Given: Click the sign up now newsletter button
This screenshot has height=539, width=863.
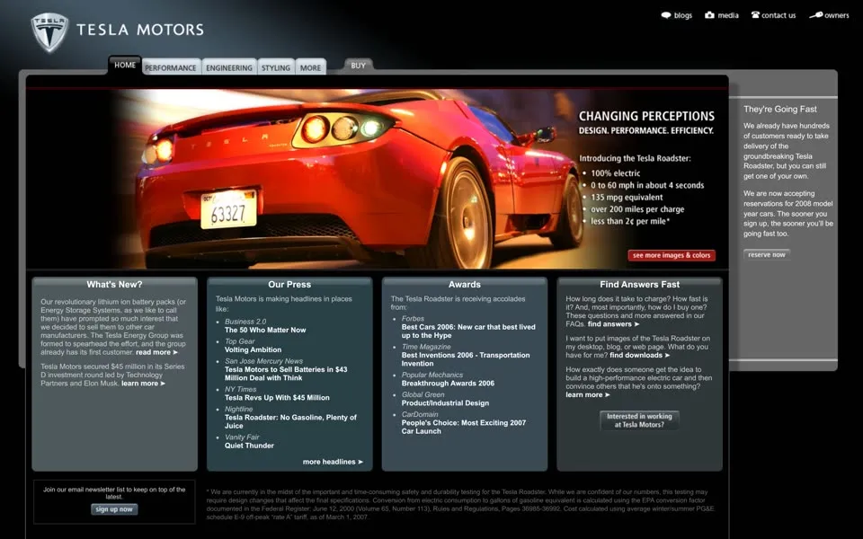Looking at the screenshot, I should point(114,509).
